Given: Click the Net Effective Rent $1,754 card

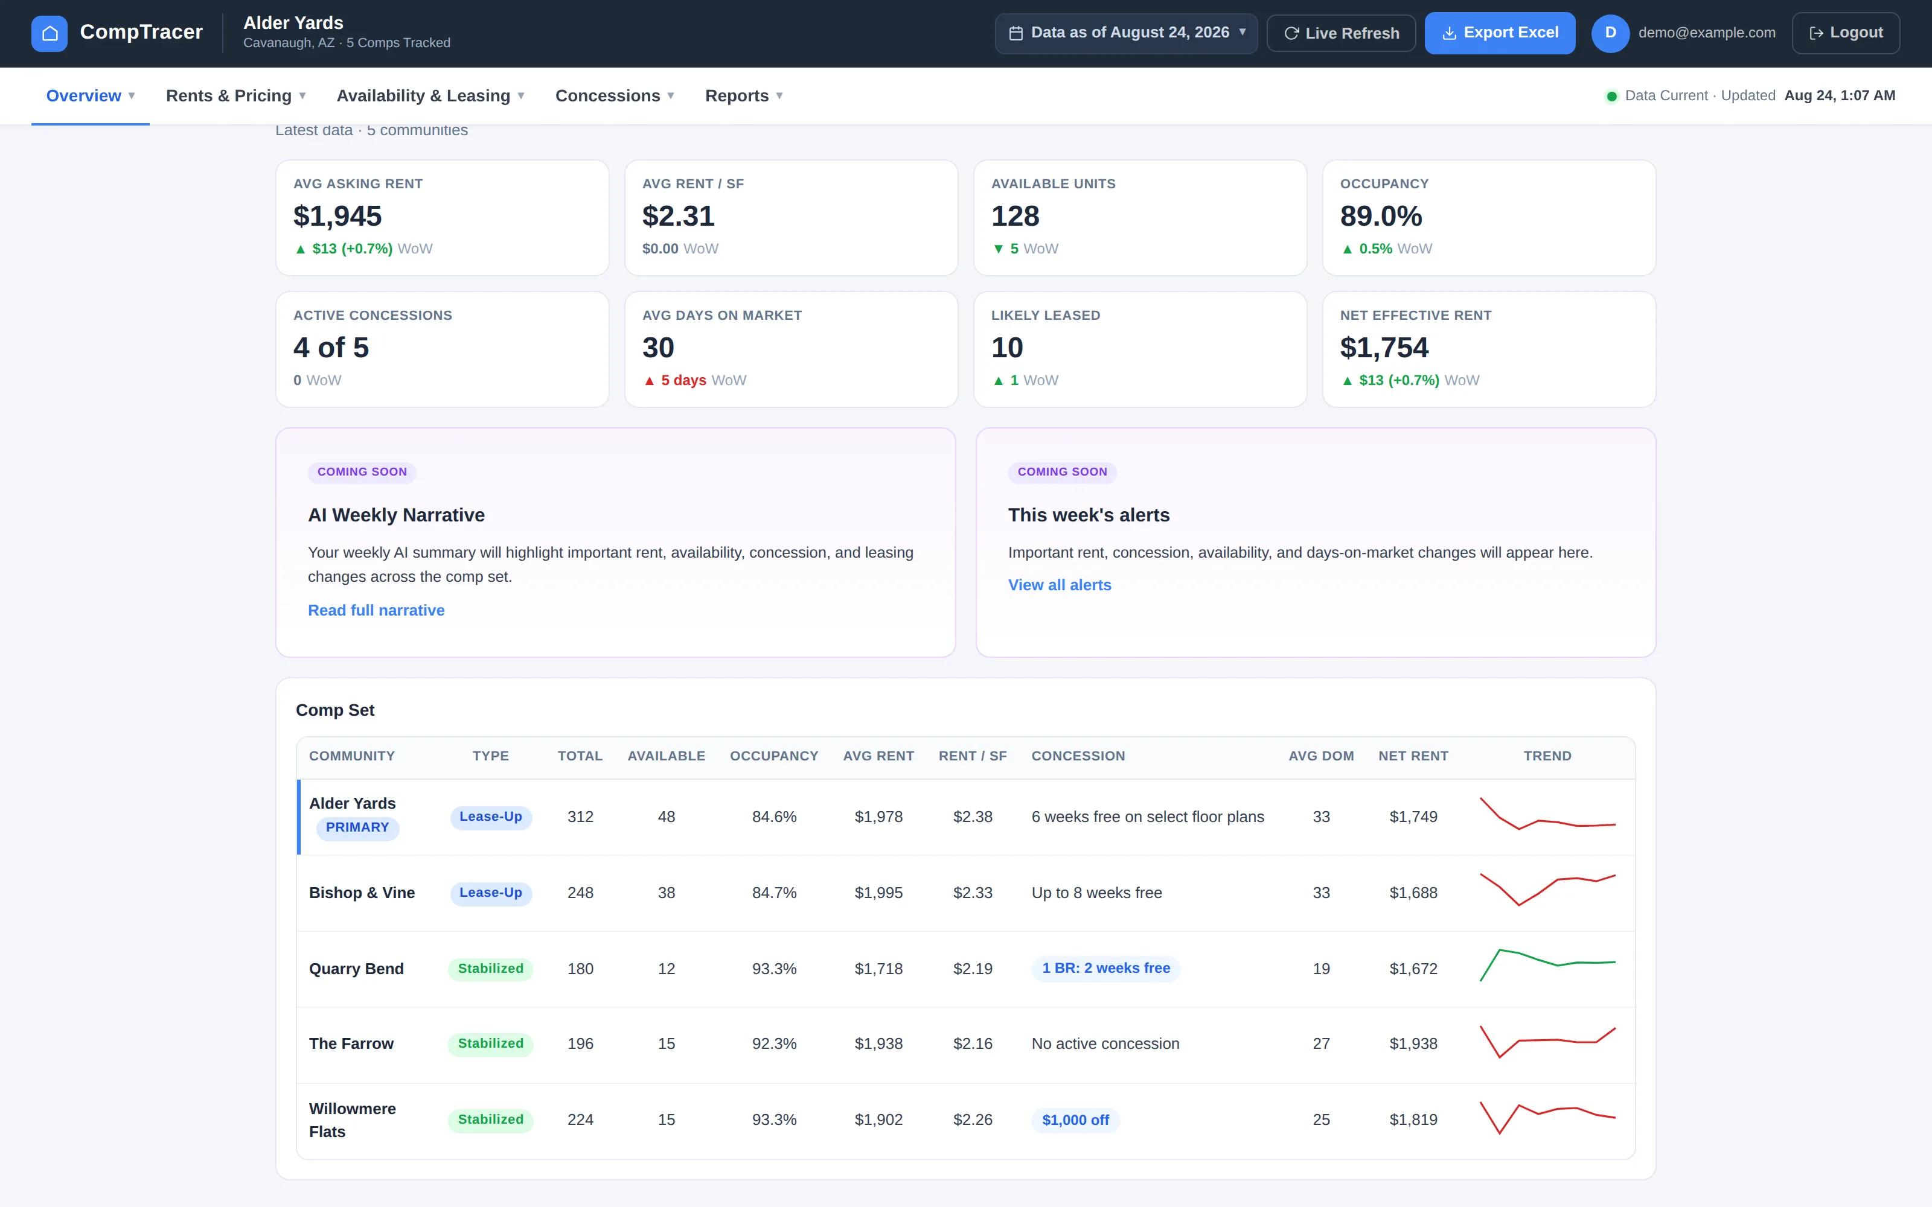Looking at the screenshot, I should click(1489, 349).
